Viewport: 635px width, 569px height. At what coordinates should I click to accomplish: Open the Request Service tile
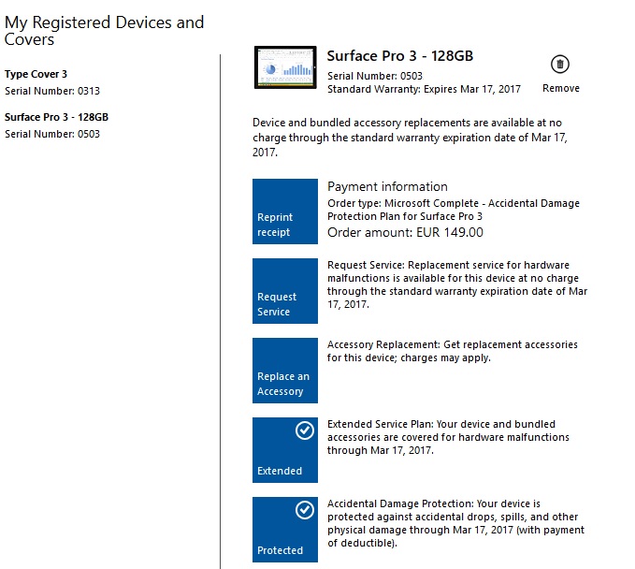(285, 291)
